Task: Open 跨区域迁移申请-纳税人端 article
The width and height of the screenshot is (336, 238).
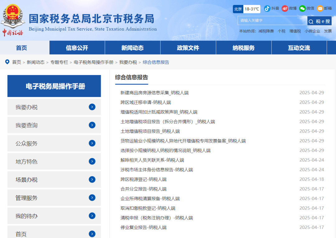Action: pyautogui.click(x=146, y=102)
